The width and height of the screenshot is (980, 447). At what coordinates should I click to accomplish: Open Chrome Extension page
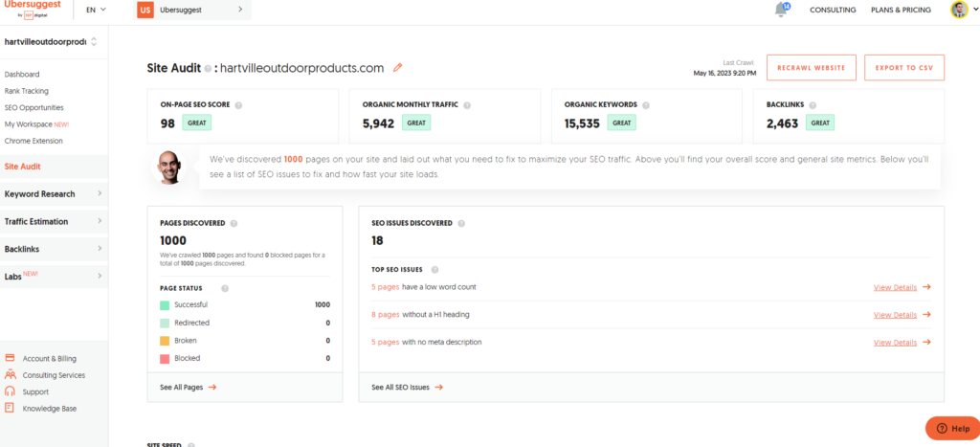(33, 141)
